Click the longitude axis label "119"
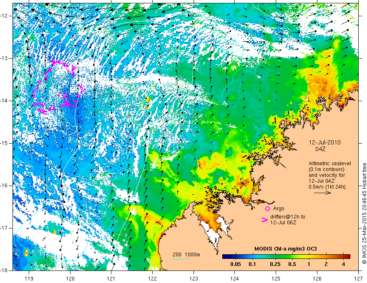The image size is (367, 283). point(29,278)
